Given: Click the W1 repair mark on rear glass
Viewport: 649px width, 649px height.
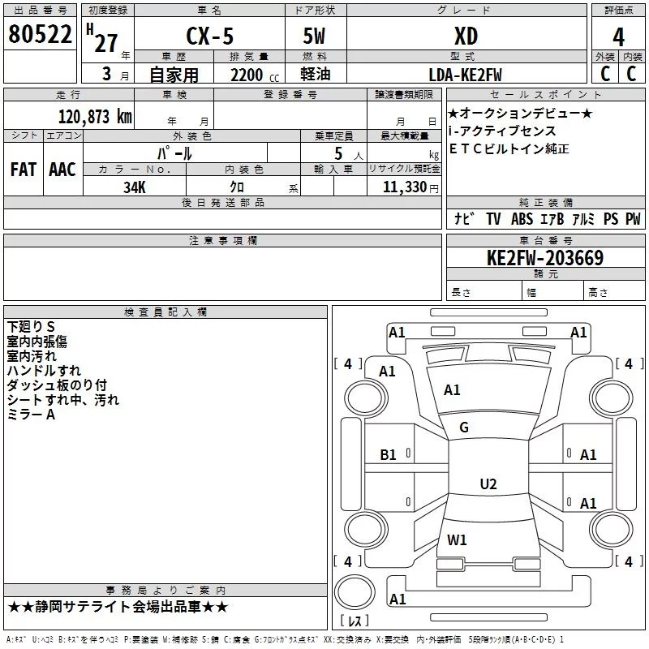Looking at the screenshot, I should (x=457, y=539).
